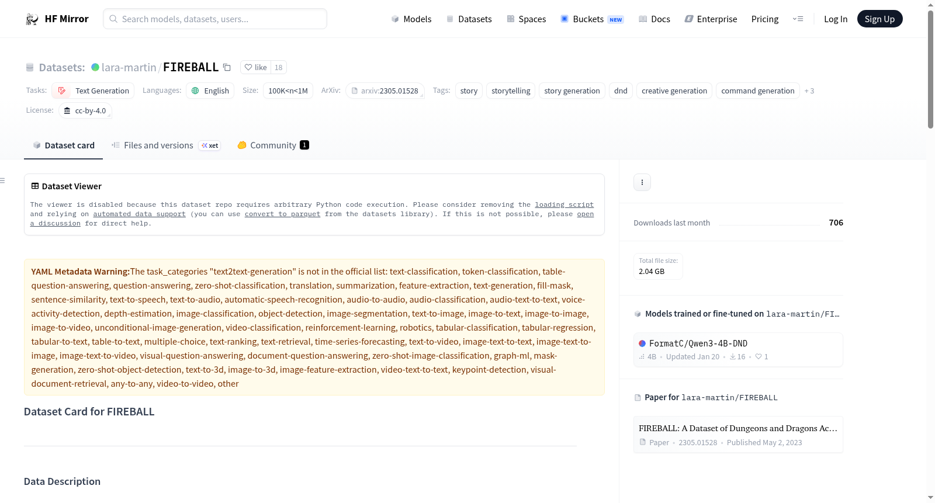935x503 pixels.
Task: Focus the search models and datasets field
Action: coord(215,19)
